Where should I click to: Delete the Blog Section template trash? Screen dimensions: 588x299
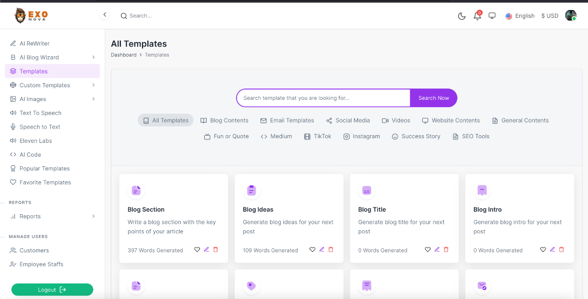(x=216, y=249)
